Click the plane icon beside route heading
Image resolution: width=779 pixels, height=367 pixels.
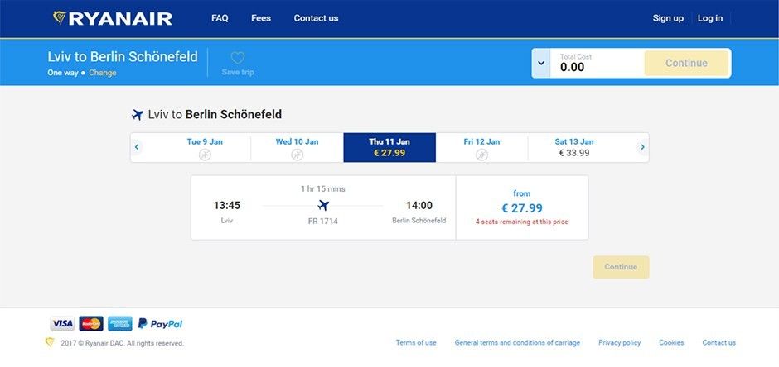tap(138, 115)
